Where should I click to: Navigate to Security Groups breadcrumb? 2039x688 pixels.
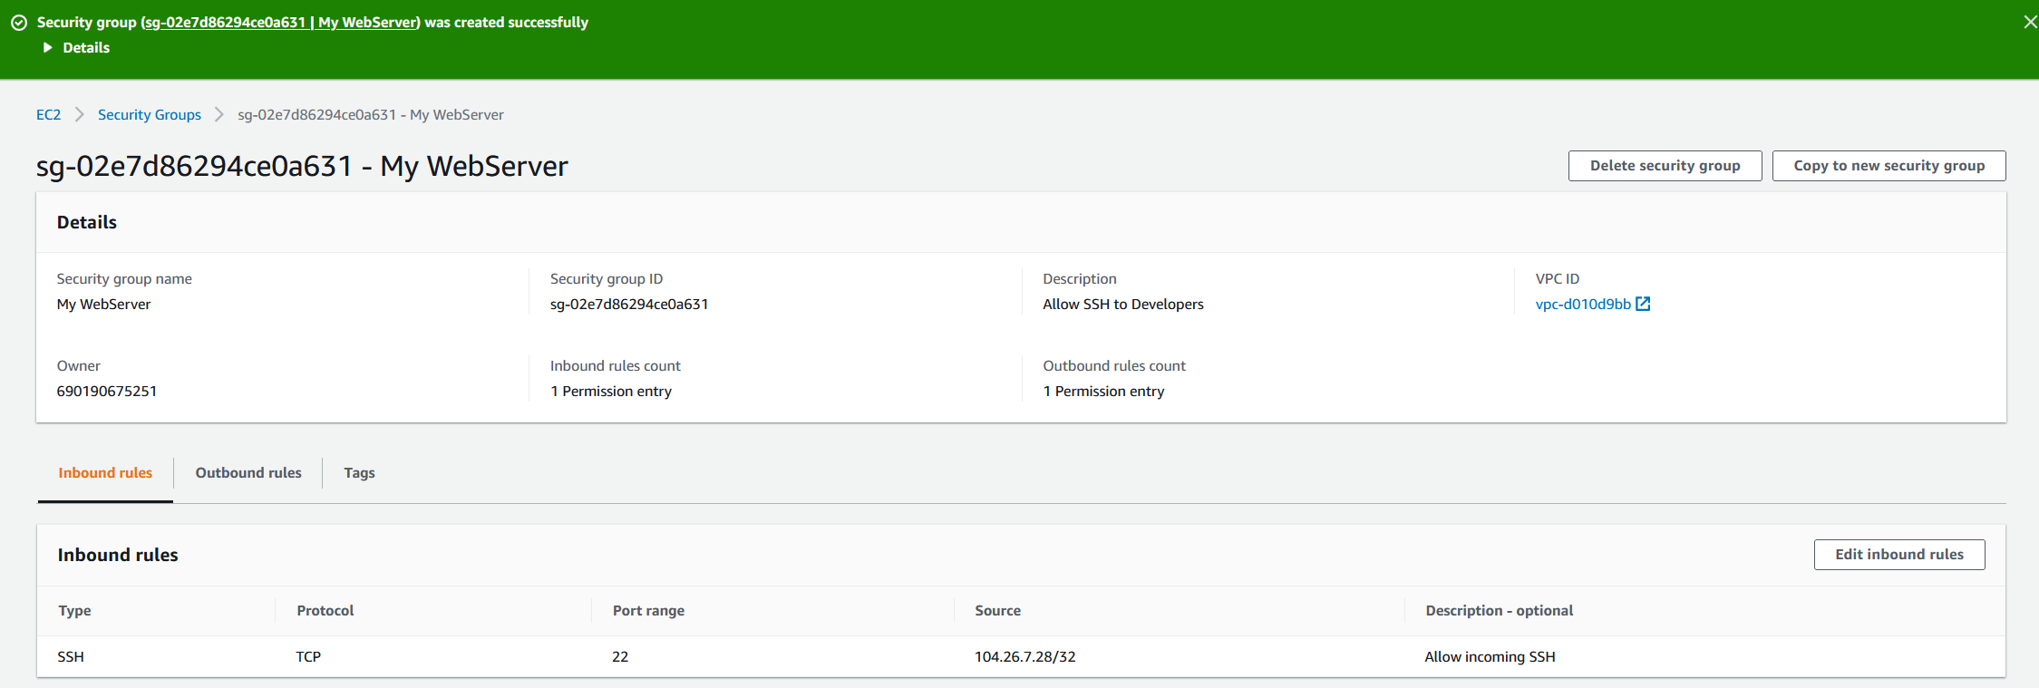tap(150, 115)
